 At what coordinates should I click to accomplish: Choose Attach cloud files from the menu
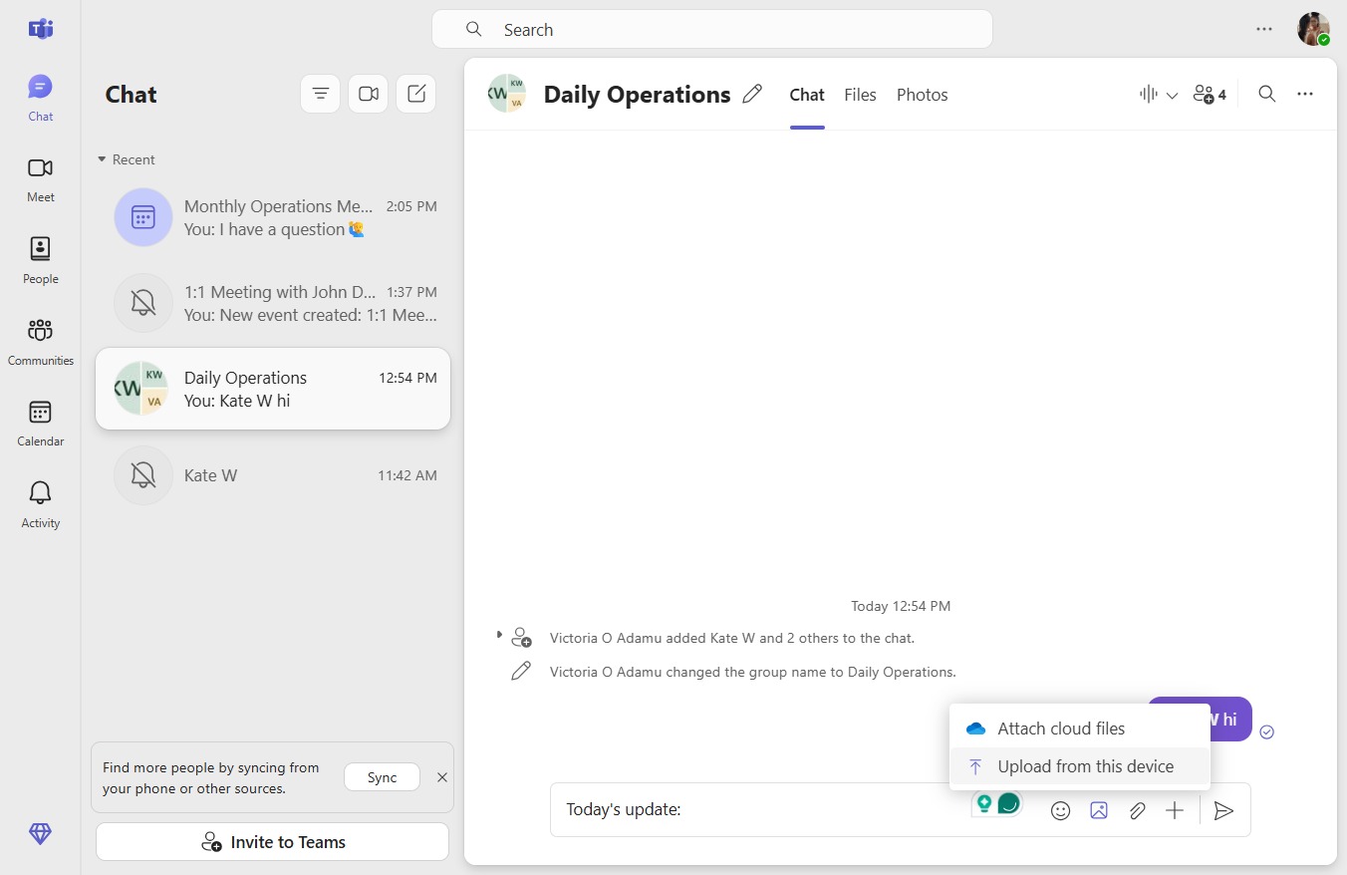pos(1080,729)
